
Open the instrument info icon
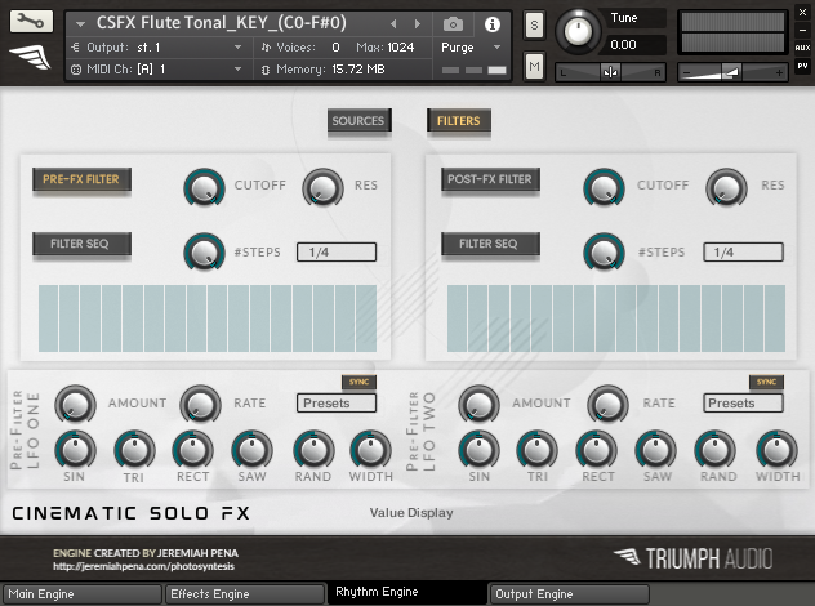tap(492, 24)
